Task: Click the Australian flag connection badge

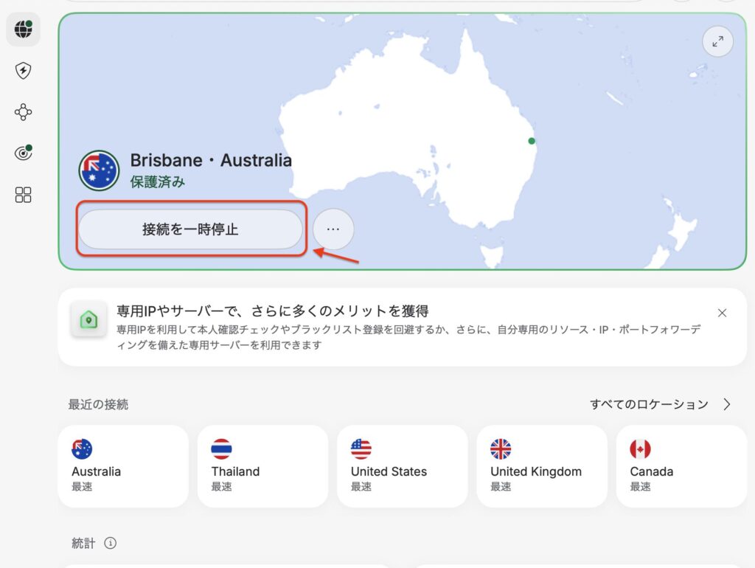Action: 100,170
